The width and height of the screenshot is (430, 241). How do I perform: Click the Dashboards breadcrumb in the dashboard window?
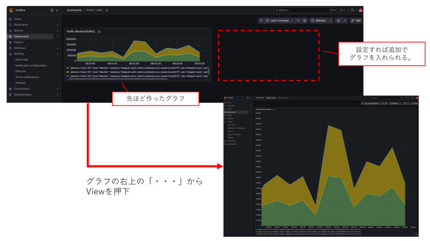[x=74, y=10]
